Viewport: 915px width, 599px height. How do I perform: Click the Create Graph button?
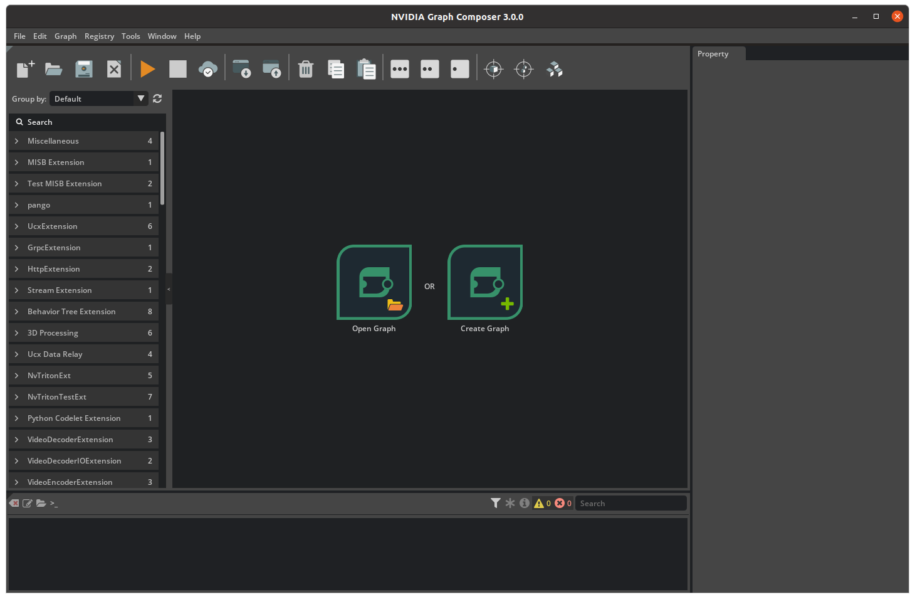coord(485,282)
